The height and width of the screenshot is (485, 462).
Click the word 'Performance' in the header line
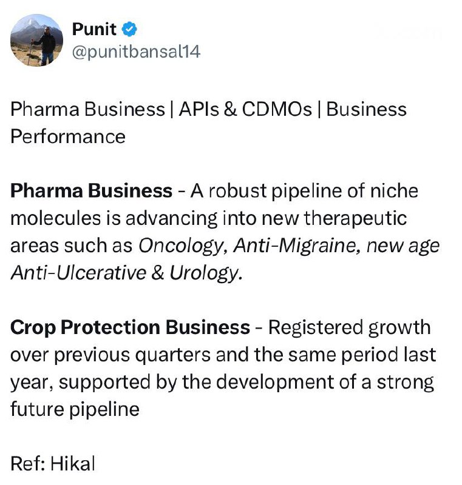coord(68,136)
